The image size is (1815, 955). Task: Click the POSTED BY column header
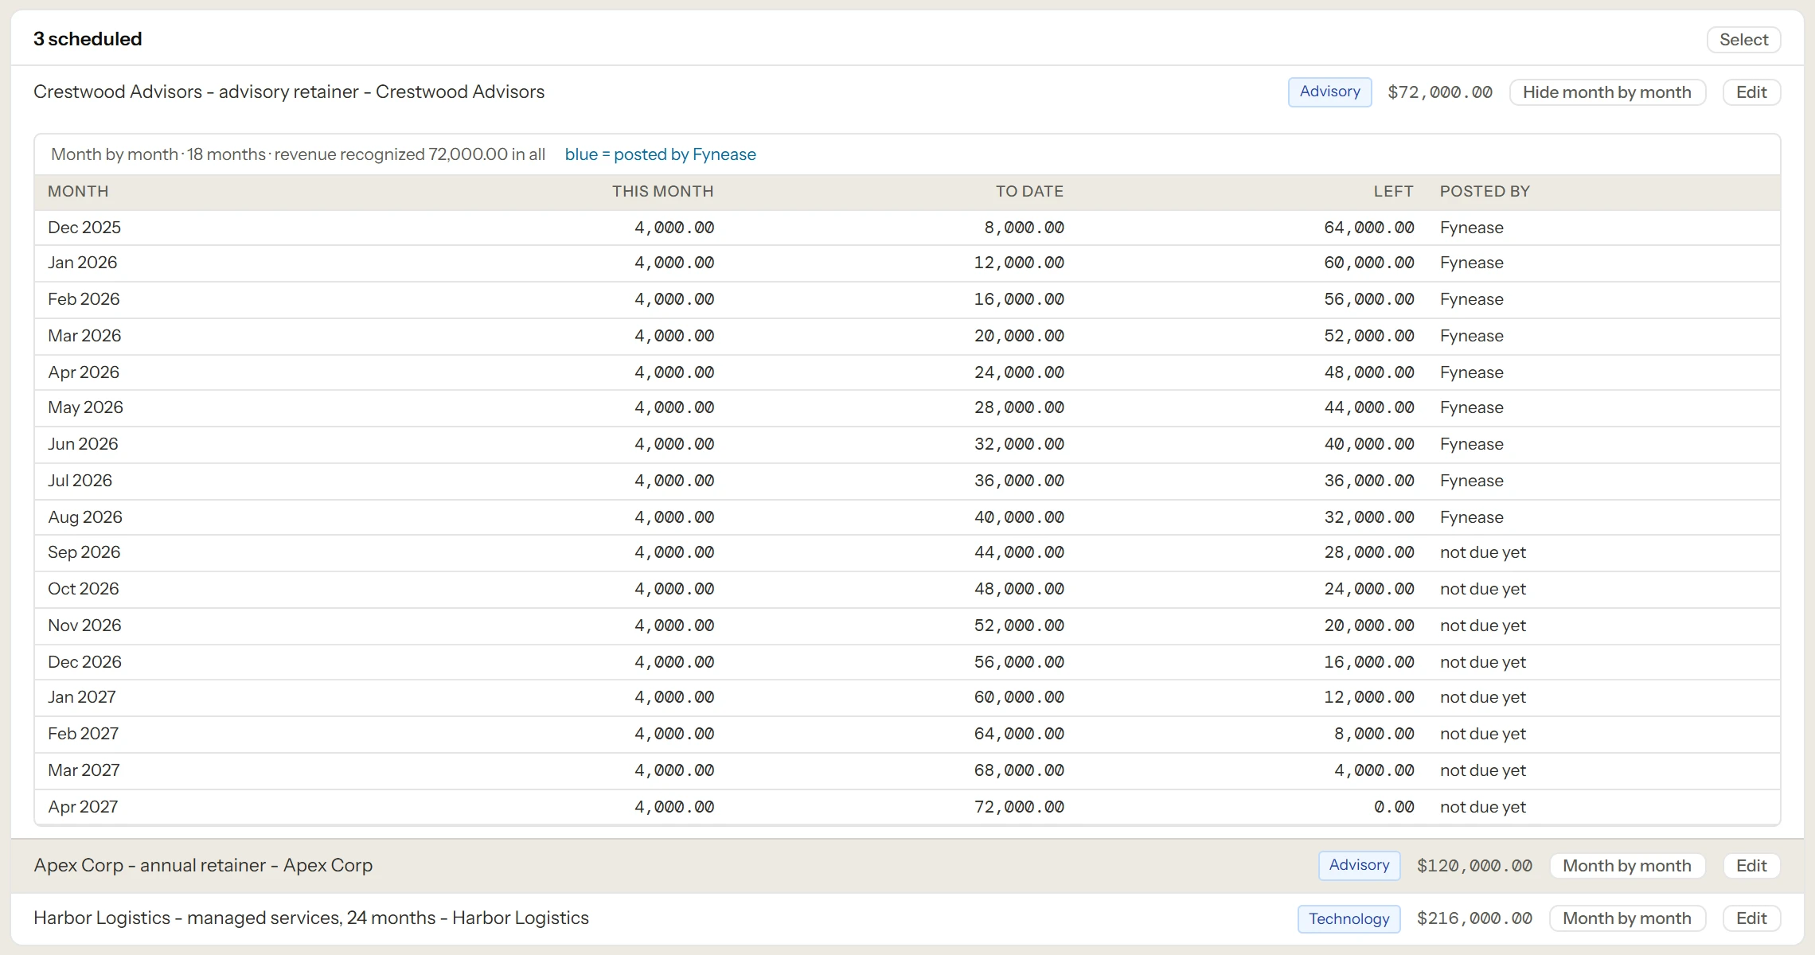pos(1485,191)
